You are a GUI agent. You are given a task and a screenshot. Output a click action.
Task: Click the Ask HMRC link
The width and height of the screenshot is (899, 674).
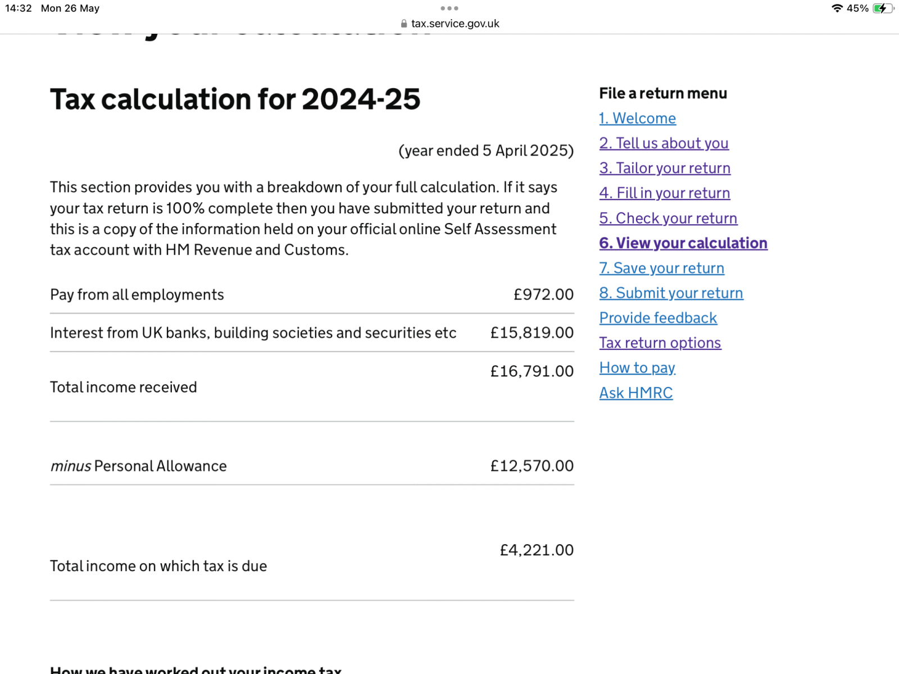coord(635,393)
